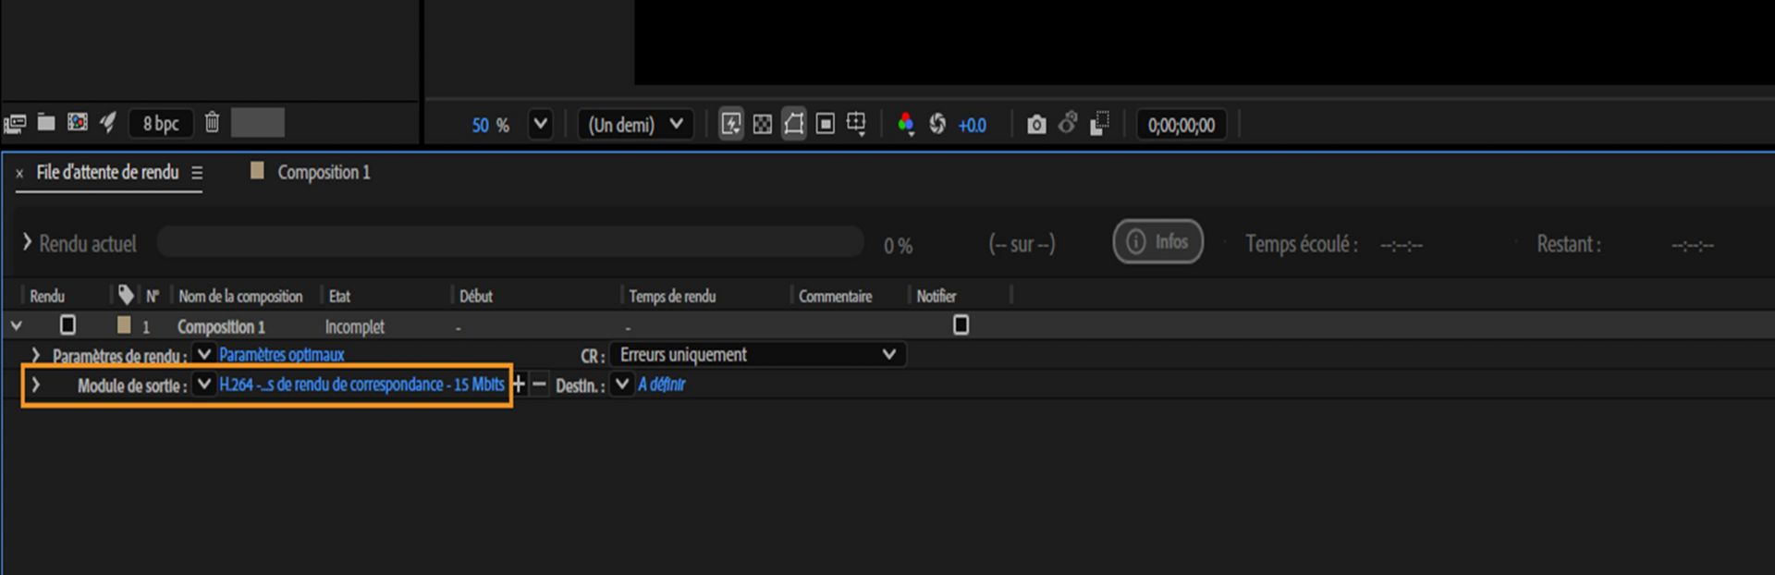Open the Module de sortie preset dropdown arrow
The image size is (1775, 575).
tap(203, 385)
